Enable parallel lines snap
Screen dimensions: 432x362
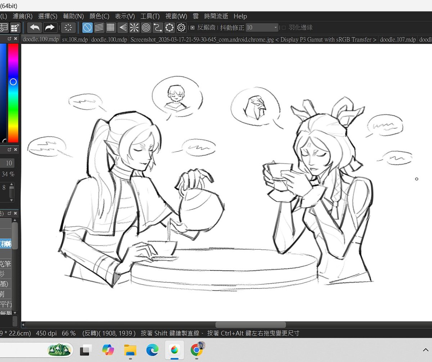click(x=99, y=27)
